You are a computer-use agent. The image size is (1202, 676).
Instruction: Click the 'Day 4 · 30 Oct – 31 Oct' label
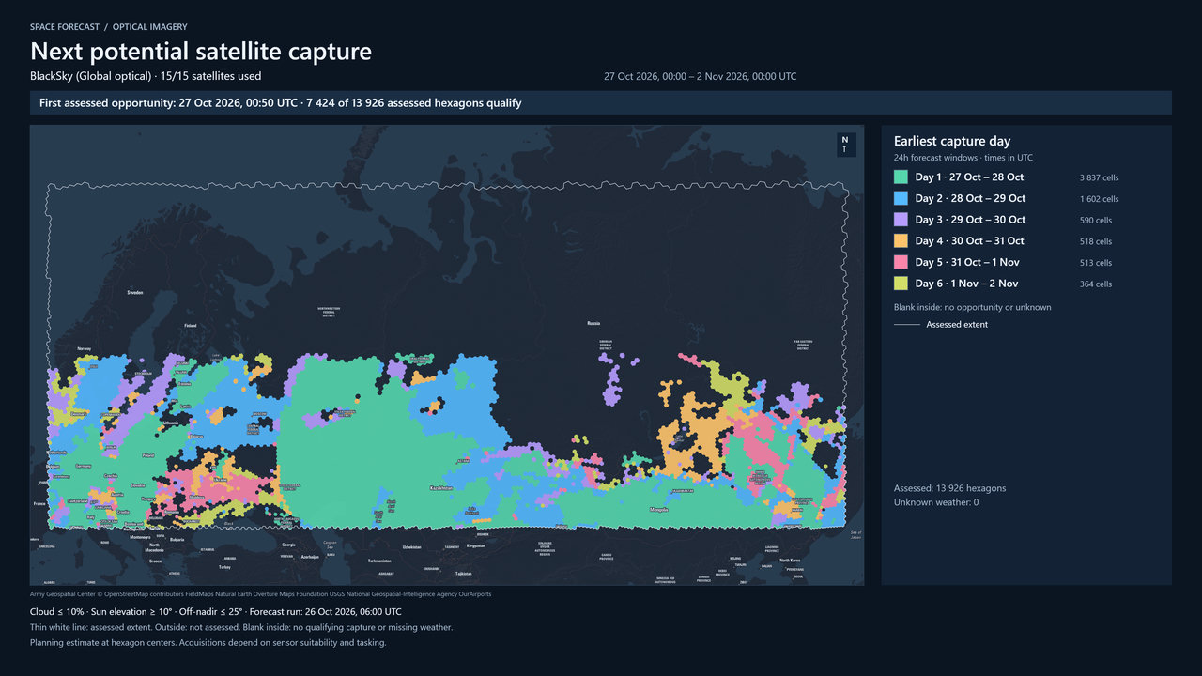[x=969, y=241]
